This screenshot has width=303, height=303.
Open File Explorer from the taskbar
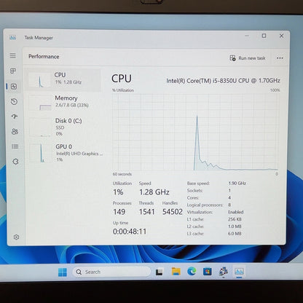coord(176,272)
